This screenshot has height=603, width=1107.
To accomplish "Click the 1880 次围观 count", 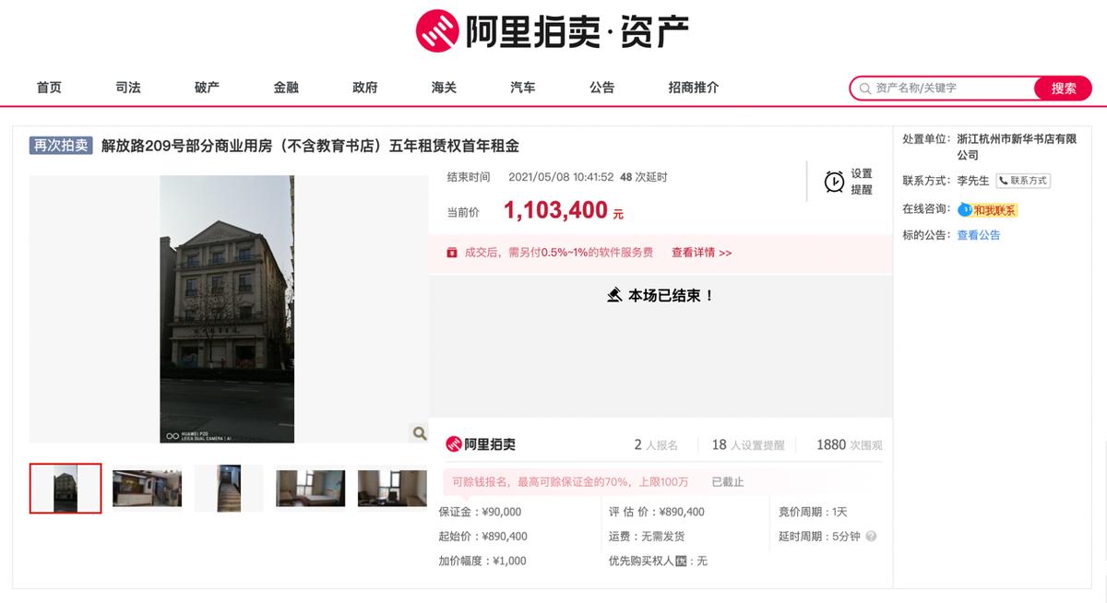I will pyautogui.click(x=850, y=445).
